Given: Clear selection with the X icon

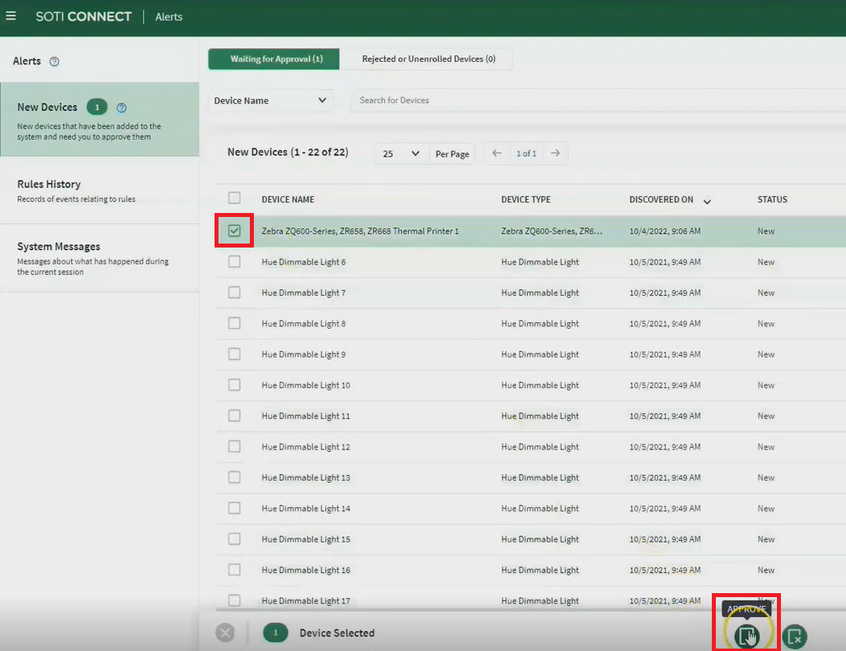Looking at the screenshot, I should [226, 633].
